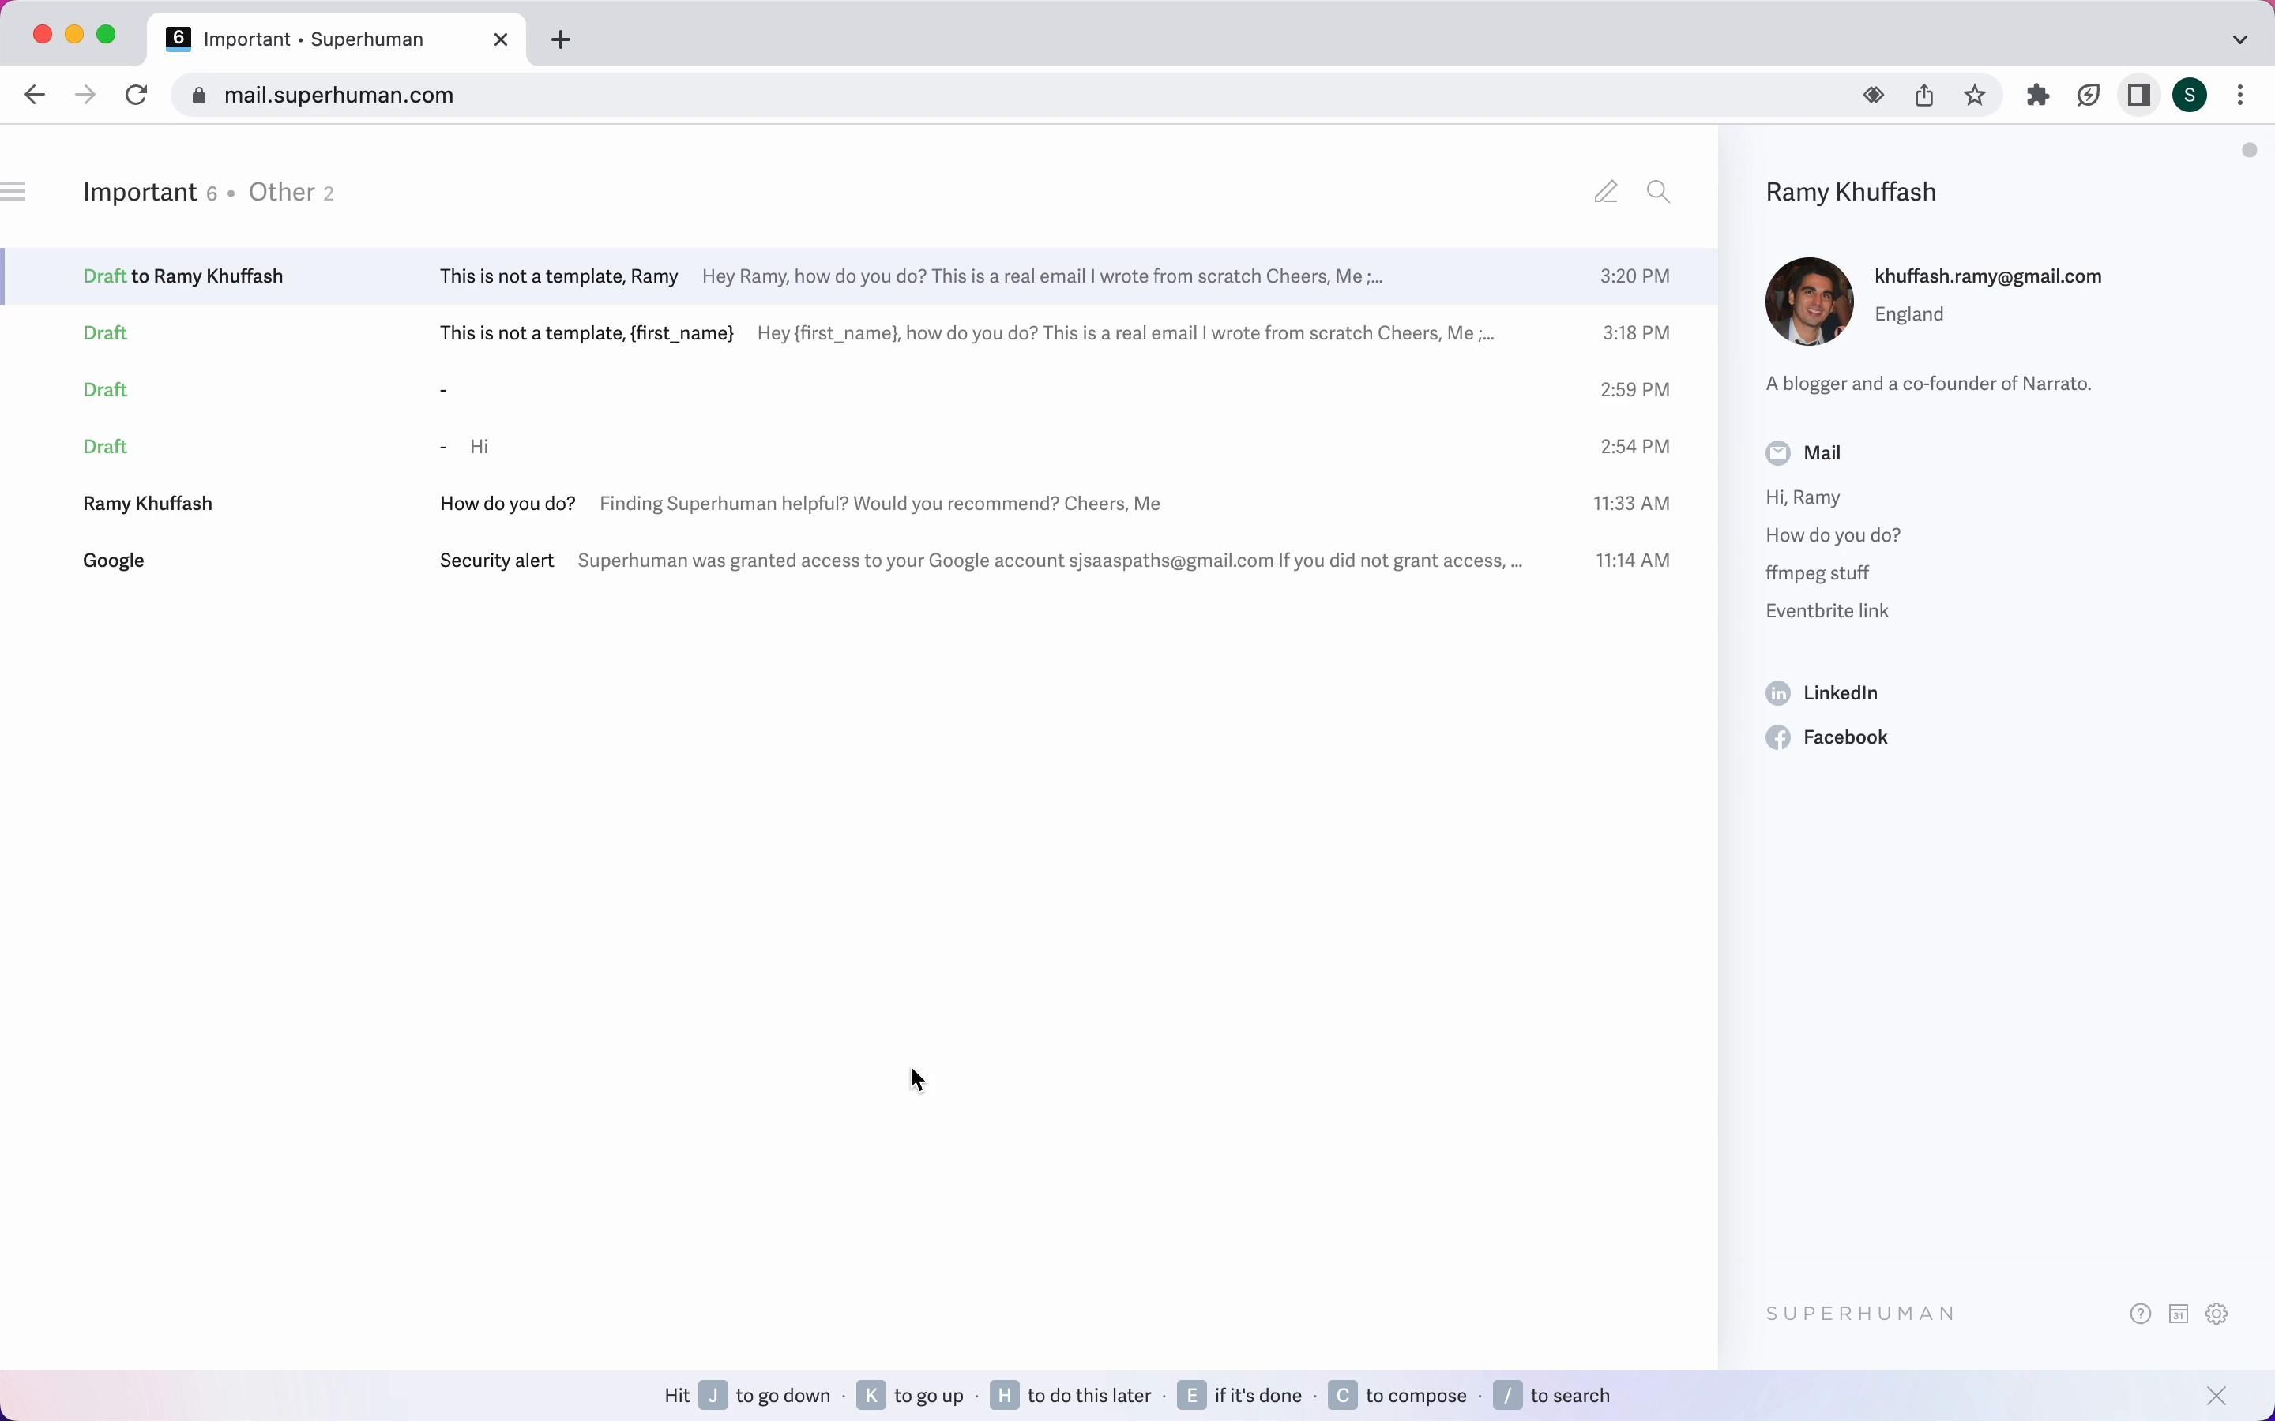Click the LinkedIn icon for Ramy
Image resolution: width=2275 pixels, height=1421 pixels.
[1777, 694]
